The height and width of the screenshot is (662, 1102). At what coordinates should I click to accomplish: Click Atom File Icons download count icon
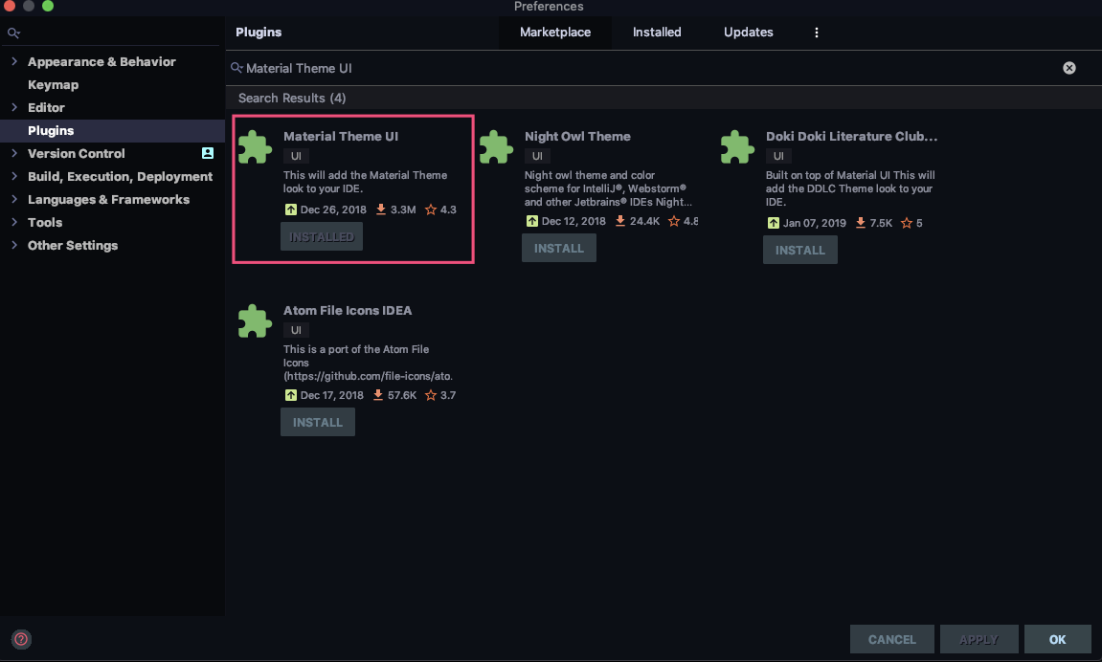click(378, 395)
